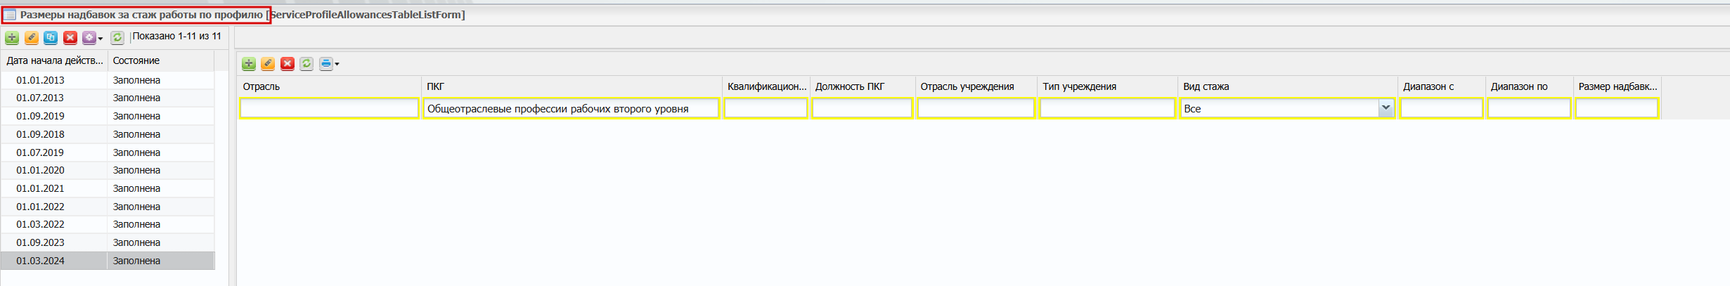This screenshot has height=286, width=1730.
Task: Focus the ПКГ filter field
Action: click(572, 108)
